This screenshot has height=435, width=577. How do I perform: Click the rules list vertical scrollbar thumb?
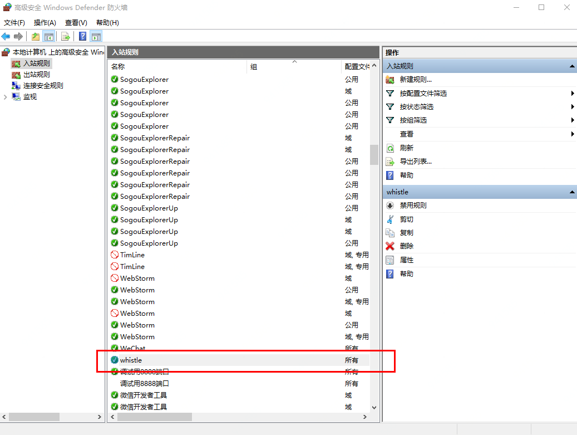(x=374, y=154)
